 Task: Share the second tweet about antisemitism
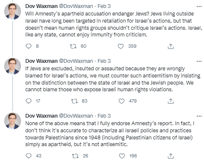pyautogui.click(x=171, y=101)
